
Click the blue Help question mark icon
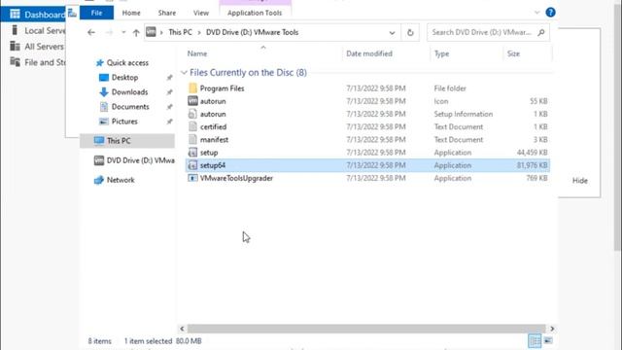click(x=550, y=13)
